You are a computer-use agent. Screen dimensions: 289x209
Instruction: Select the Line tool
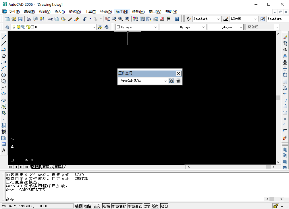(x=4, y=37)
